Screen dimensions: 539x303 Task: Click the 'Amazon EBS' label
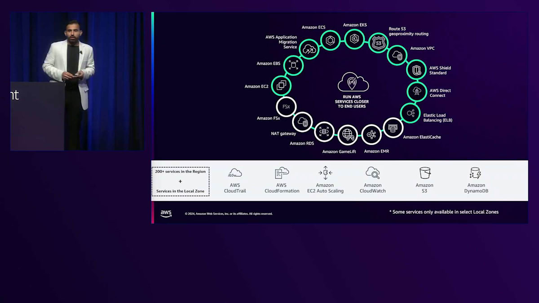pos(269,63)
